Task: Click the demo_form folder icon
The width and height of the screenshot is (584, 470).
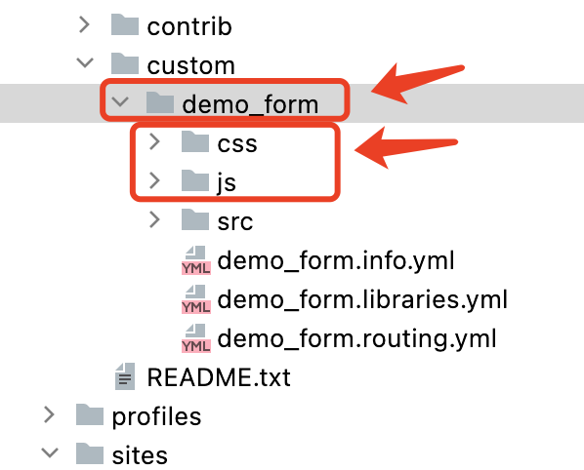Action: [160, 102]
